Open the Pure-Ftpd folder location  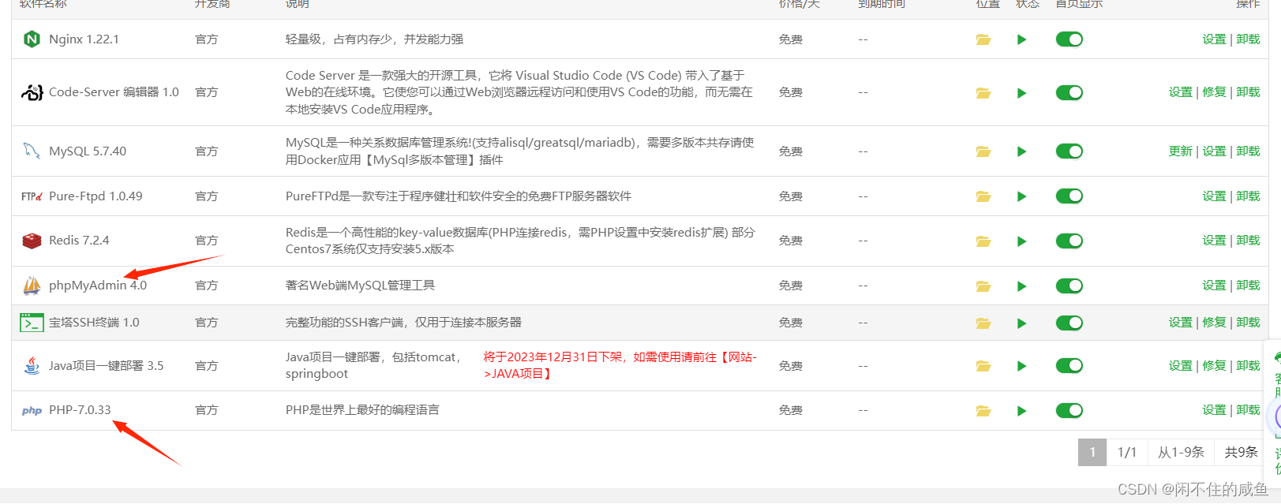[983, 196]
